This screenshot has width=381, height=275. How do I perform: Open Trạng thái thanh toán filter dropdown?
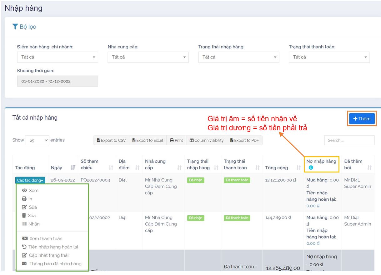tap(329, 57)
